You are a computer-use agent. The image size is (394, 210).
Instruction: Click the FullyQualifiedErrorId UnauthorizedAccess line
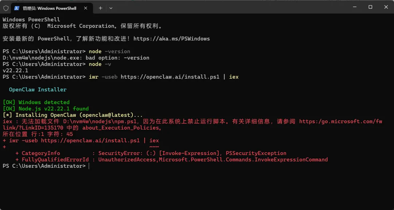[x=171, y=160]
